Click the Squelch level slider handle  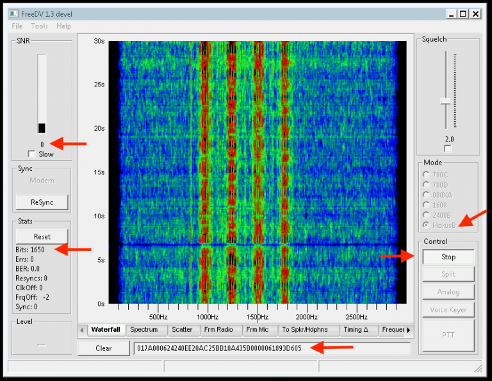tap(445, 101)
